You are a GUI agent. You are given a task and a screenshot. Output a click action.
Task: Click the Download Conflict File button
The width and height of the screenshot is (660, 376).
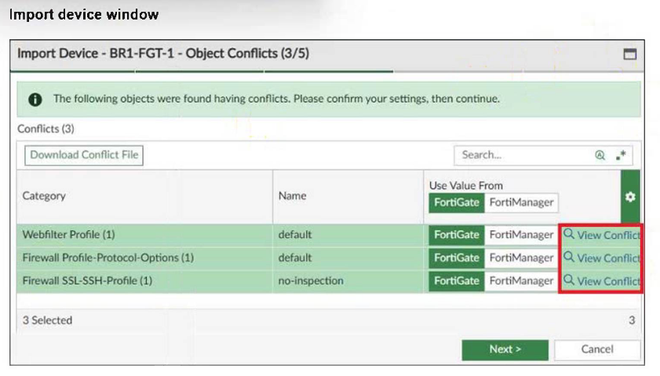[84, 155]
